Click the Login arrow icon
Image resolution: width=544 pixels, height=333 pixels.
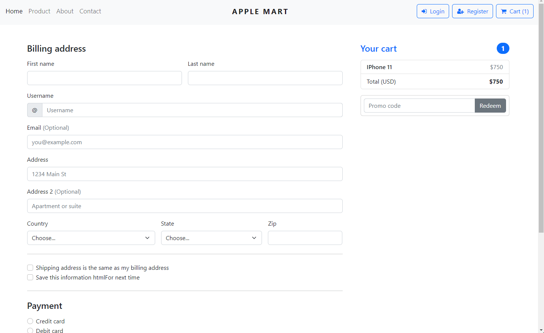[424, 12]
